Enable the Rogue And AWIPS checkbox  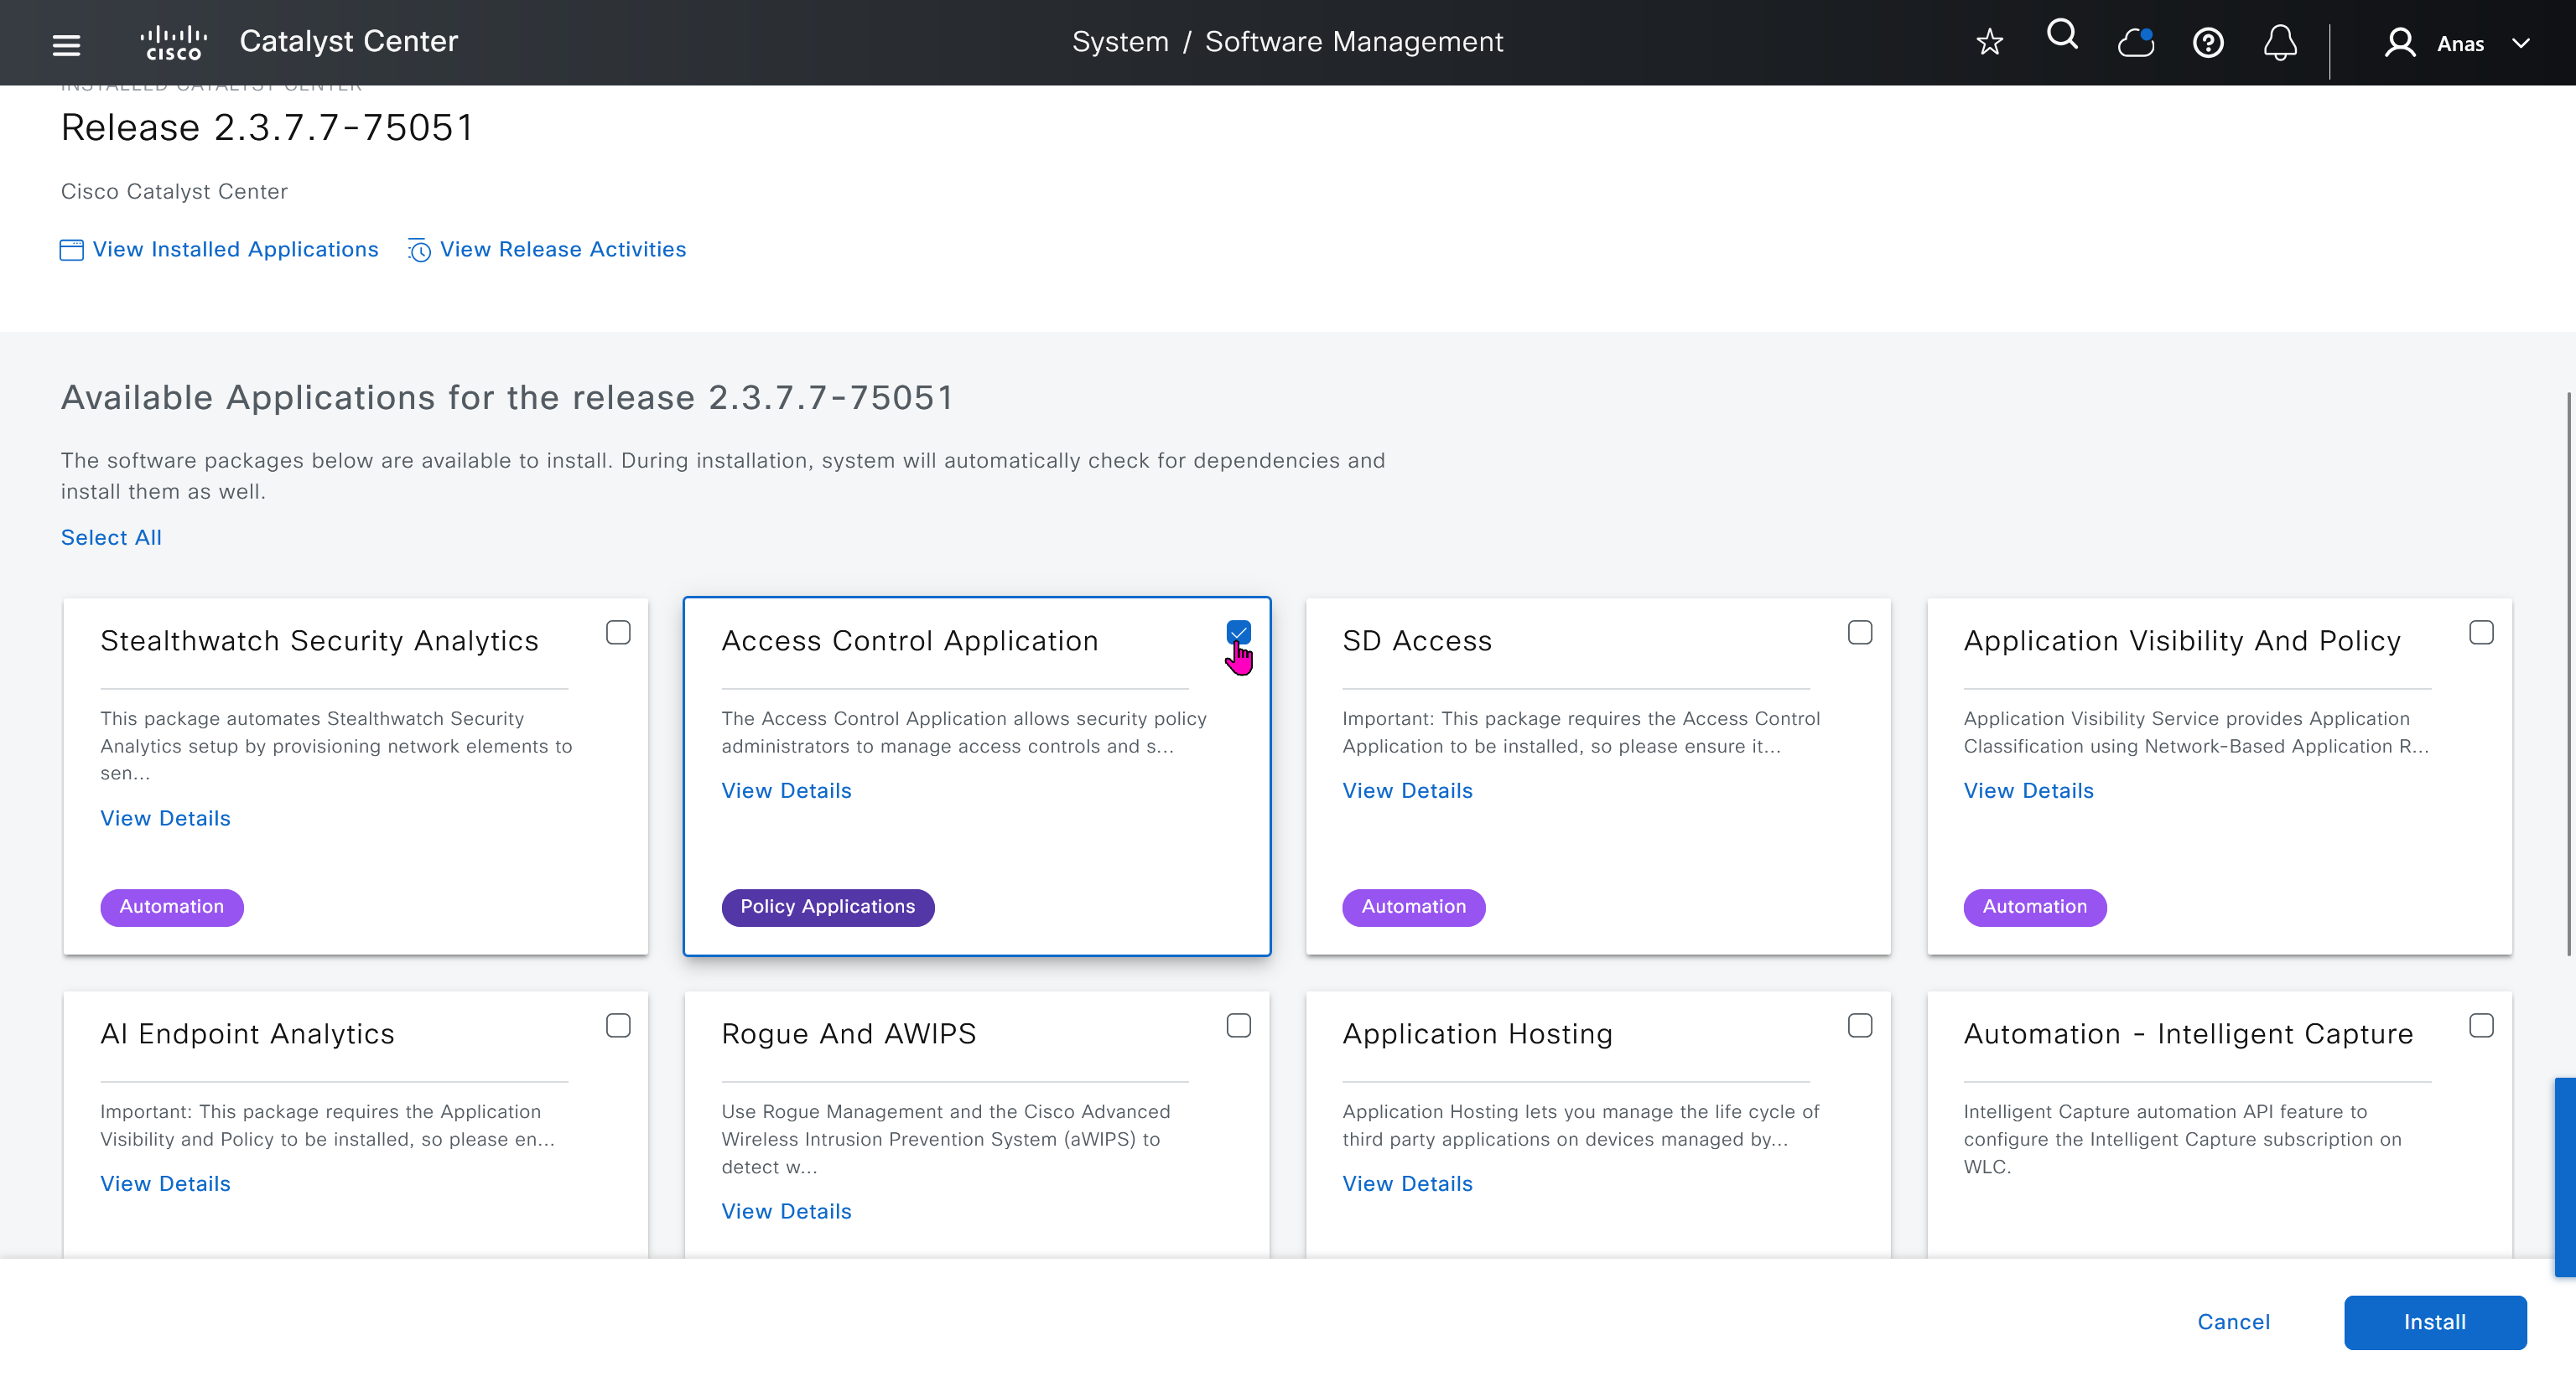pos(1238,1025)
